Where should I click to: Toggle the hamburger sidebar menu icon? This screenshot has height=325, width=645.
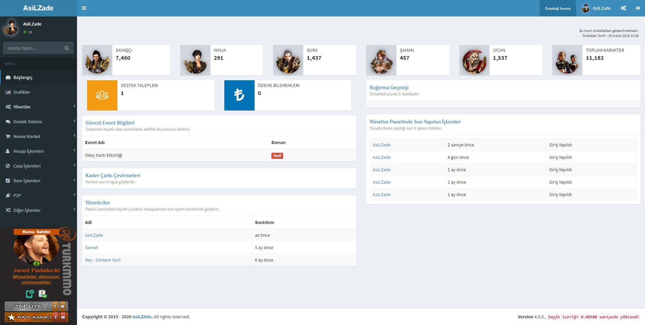tap(84, 8)
